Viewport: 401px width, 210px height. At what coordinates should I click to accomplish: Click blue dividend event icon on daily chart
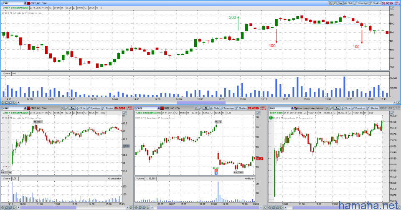(216, 173)
